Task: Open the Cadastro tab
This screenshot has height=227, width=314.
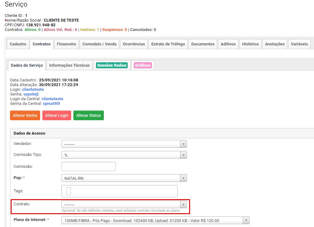Action: click(x=18, y=44)
